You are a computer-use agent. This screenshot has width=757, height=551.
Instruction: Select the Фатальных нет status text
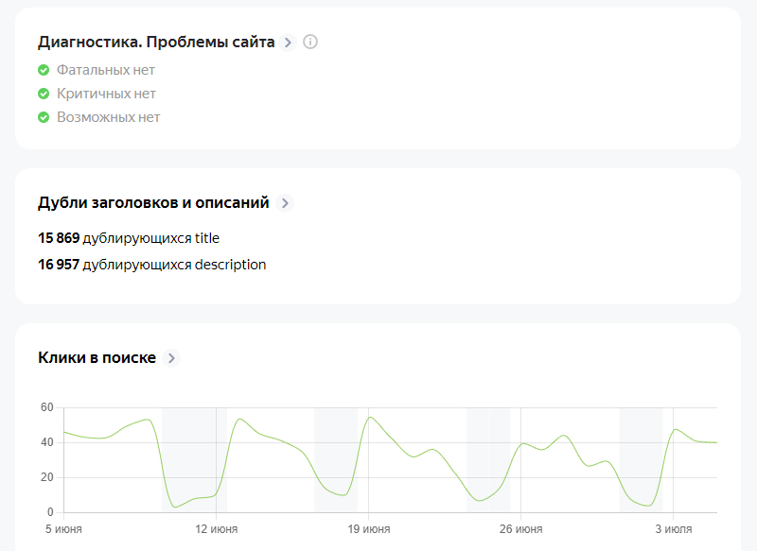tap(106, 70)
